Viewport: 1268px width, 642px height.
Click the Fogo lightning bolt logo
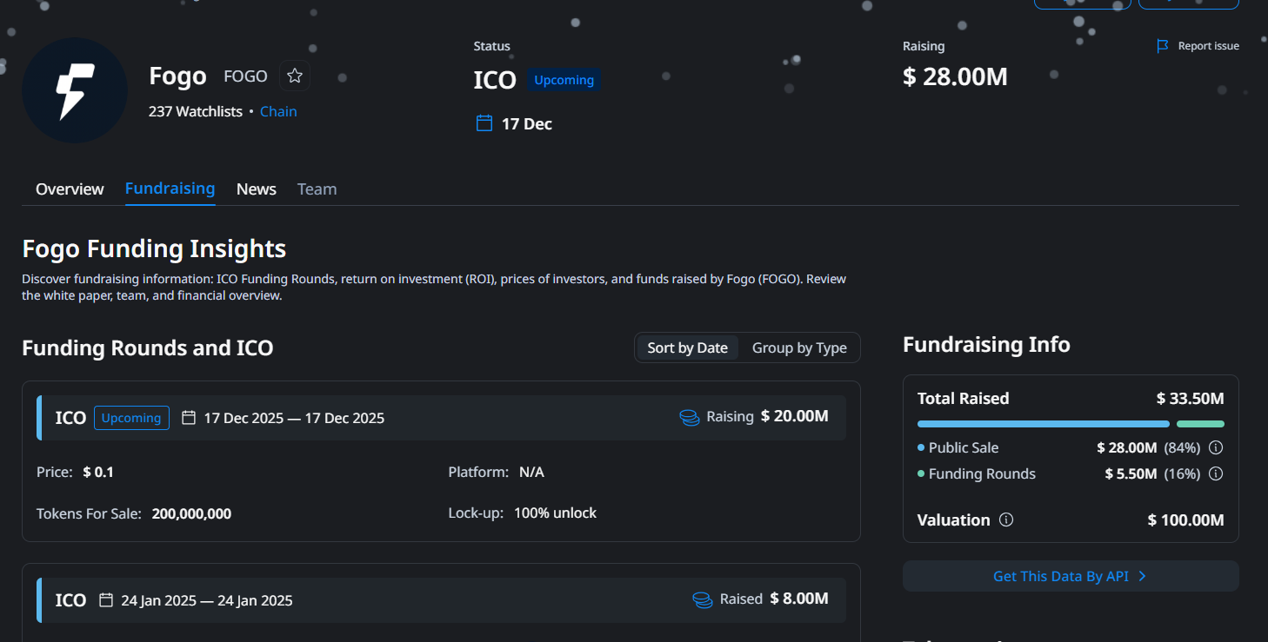point(75,90)
